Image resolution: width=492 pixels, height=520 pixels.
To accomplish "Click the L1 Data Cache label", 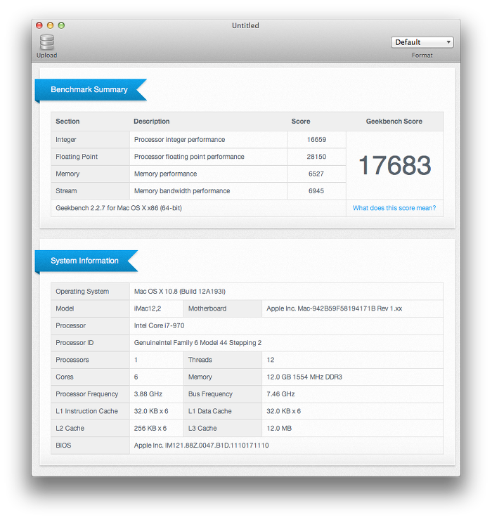I will coord(210,411).
